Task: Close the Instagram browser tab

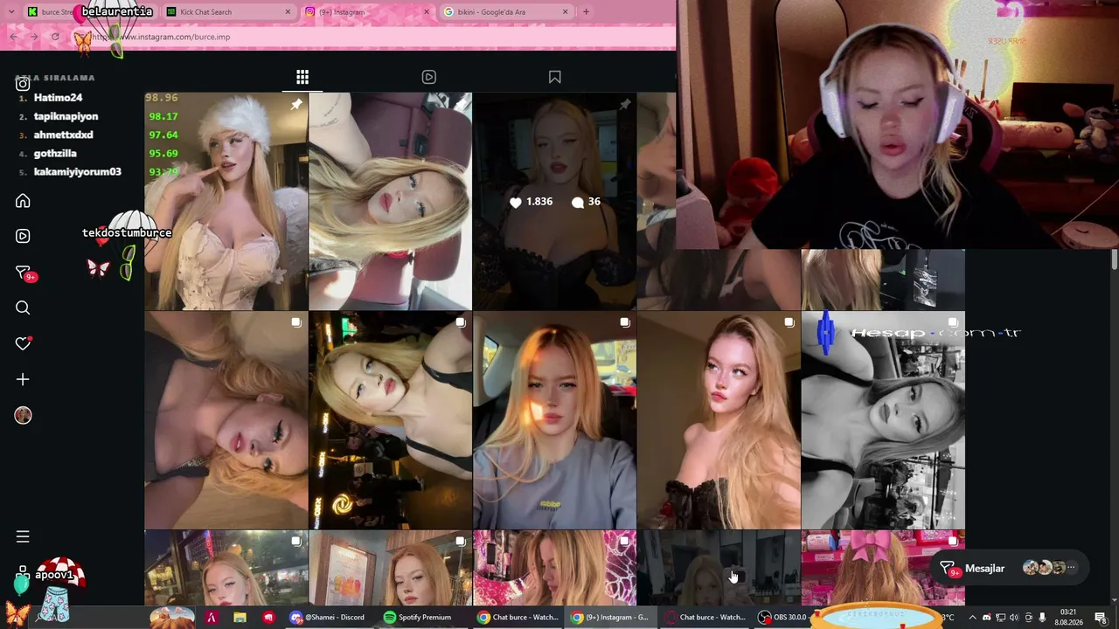Action: (x=427, y=12)
